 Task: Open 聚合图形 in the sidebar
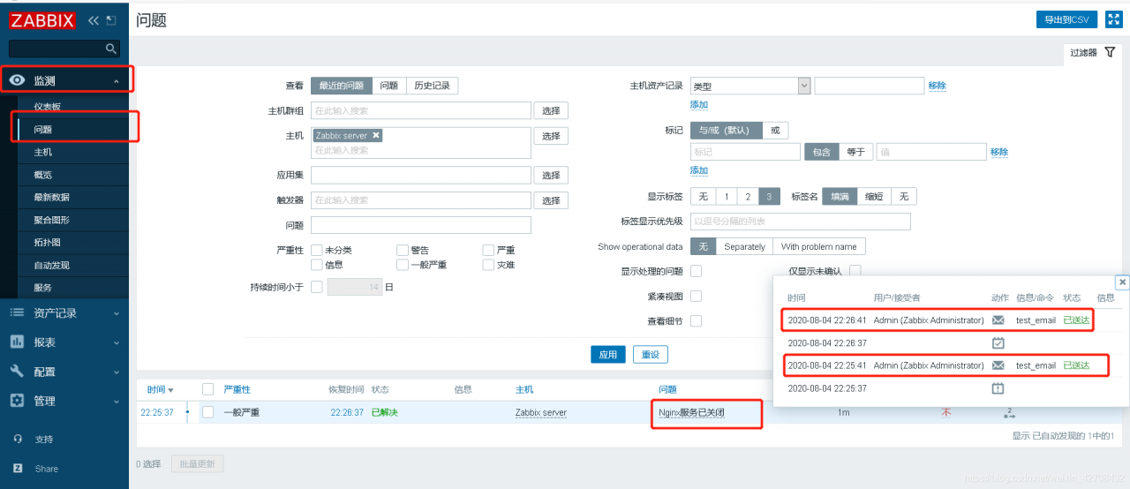point(51,220)
